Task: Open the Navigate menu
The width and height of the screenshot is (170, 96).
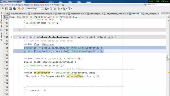Action: pyautogui.click(x=14, y=5)
